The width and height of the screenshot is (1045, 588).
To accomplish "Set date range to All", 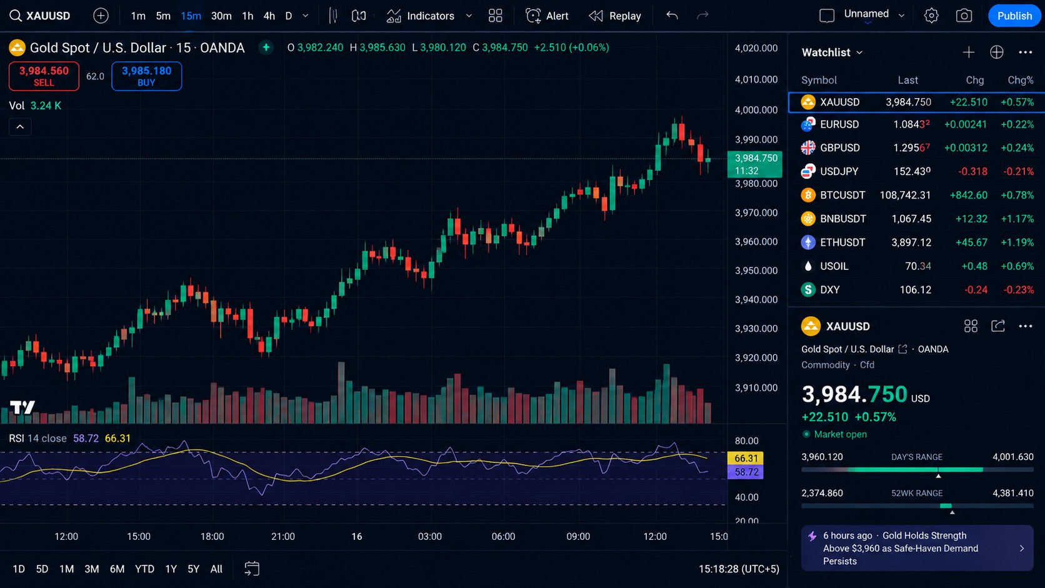I will click(216, 569).
